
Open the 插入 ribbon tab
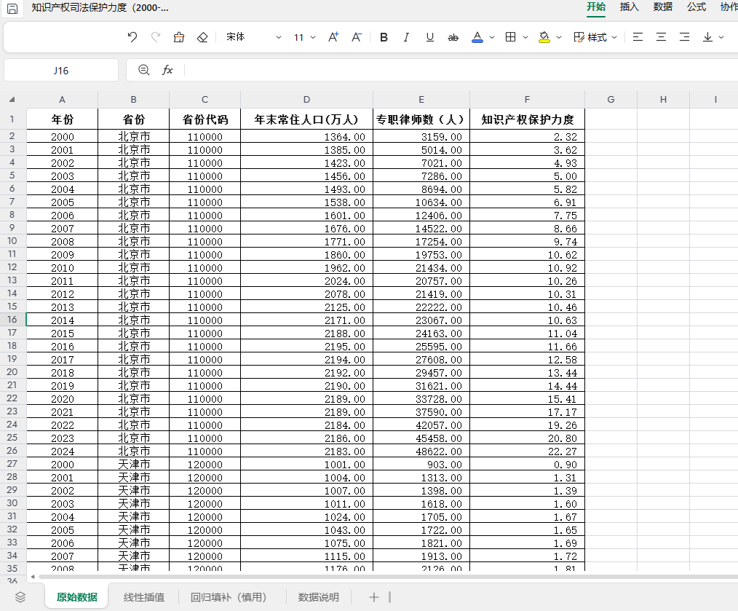[630, 7]
